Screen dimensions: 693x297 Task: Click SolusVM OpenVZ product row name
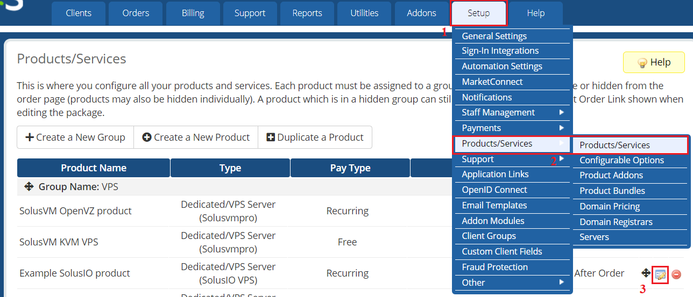coord(75,211)
